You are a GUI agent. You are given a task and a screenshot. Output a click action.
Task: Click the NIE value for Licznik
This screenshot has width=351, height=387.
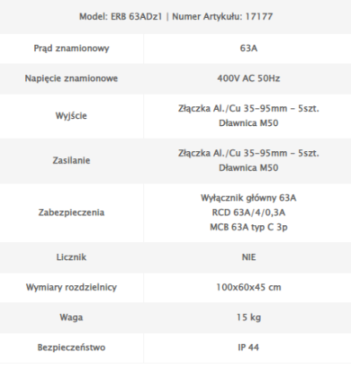click(x=248, y=257)
